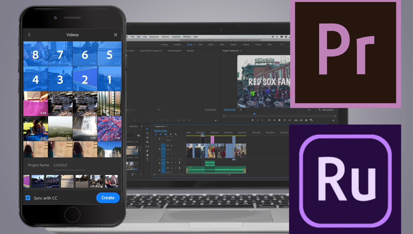Viewport: 413px width, 234px height.
Task: Open the Program Sequence 01 panel menu
Action: coord(241,51)
